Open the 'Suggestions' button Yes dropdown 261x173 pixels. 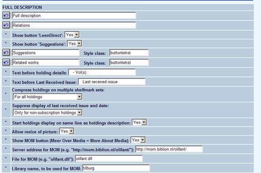74,44
